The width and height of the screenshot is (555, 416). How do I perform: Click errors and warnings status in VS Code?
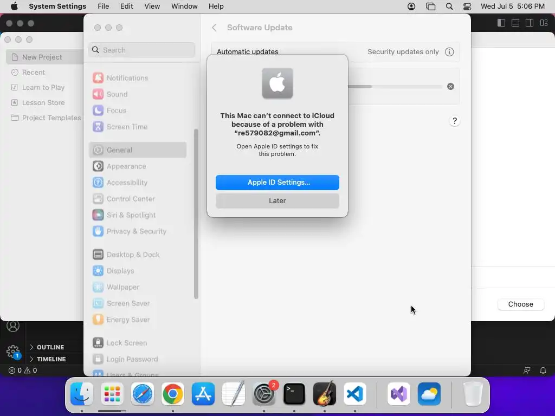click(x=23, y=370)
